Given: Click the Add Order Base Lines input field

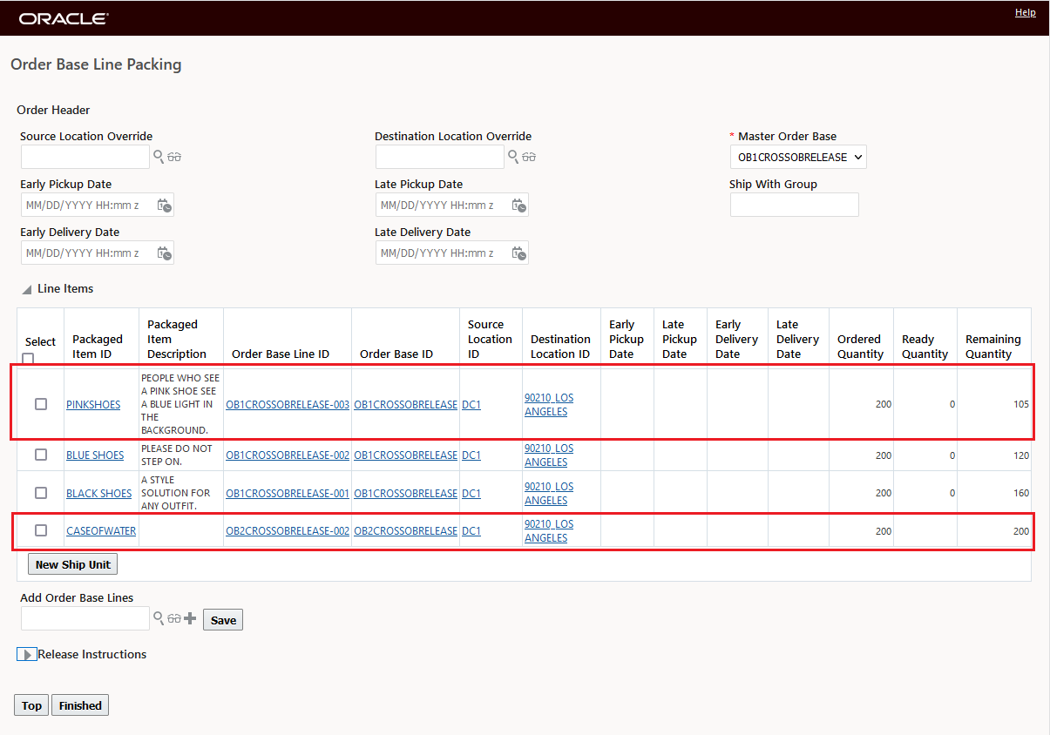Looking at the screenshot, I should (x=85, y=618).
